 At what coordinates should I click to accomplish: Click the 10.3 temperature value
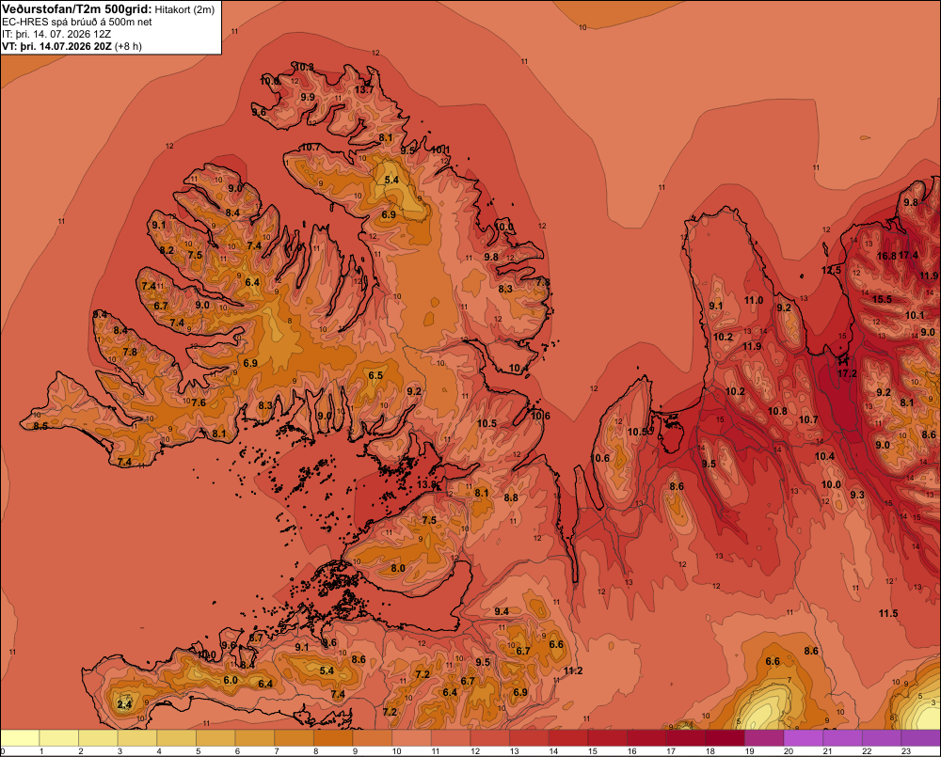click(304, 67)
